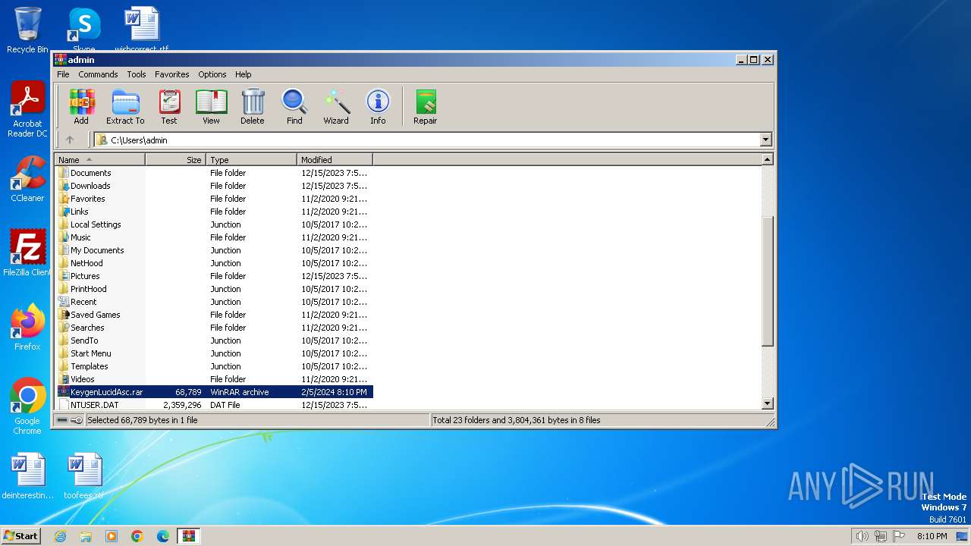Open Acrobat Reader DC desktop icon
Viewport: 971px width, 546px height.
point(27,110)
